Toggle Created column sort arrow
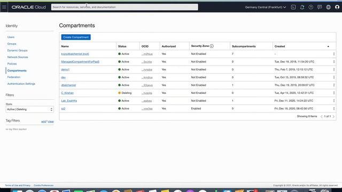Screen dimensions: 342x192 tap(328, 46)
